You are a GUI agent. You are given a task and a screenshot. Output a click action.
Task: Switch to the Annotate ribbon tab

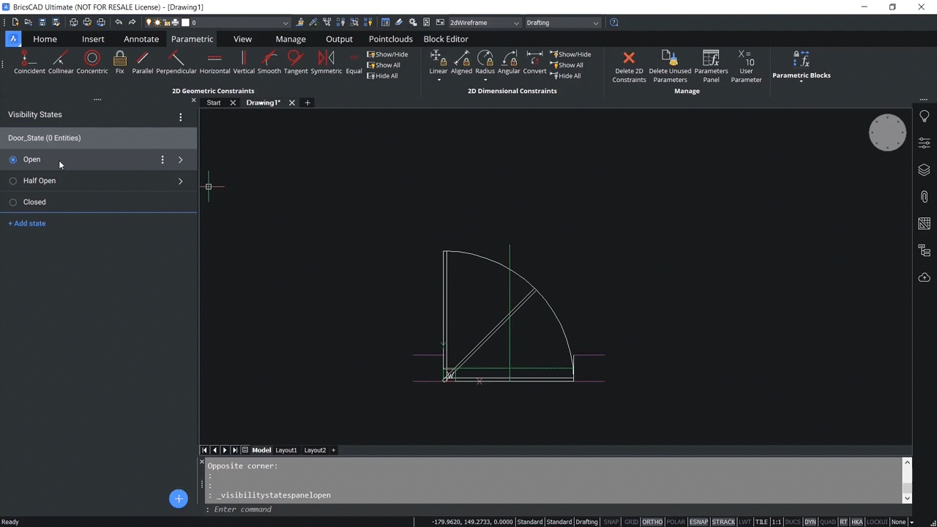(x=141, y=39)
